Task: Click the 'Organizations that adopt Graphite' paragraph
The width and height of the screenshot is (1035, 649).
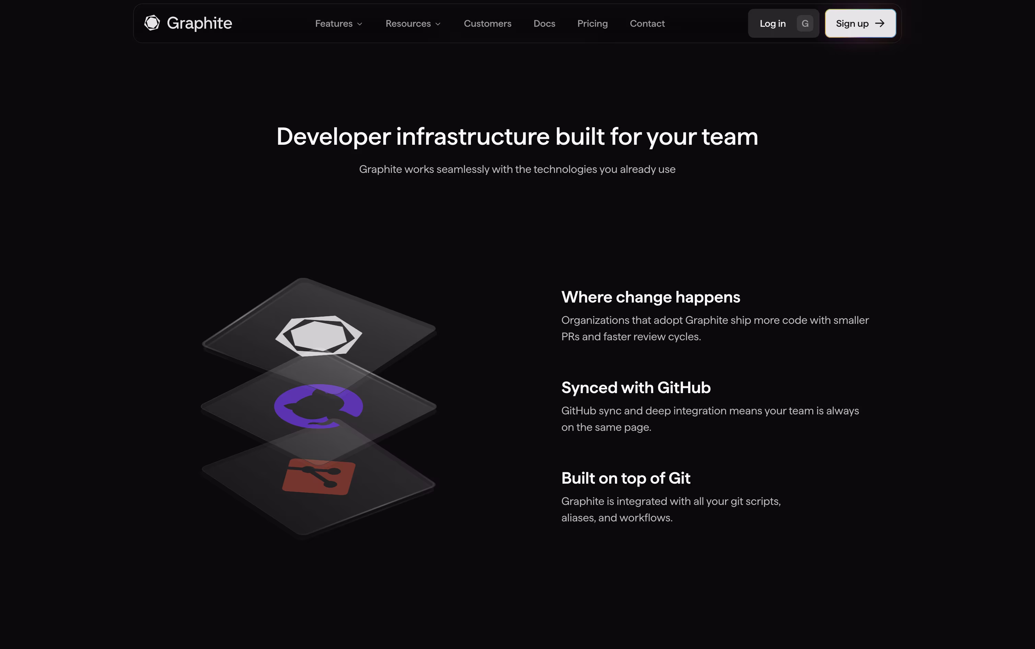Action: pyautogui.click(x=715, y=328)
